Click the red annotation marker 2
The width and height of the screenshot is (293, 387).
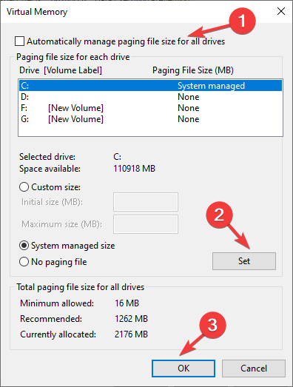coord(220,215)
